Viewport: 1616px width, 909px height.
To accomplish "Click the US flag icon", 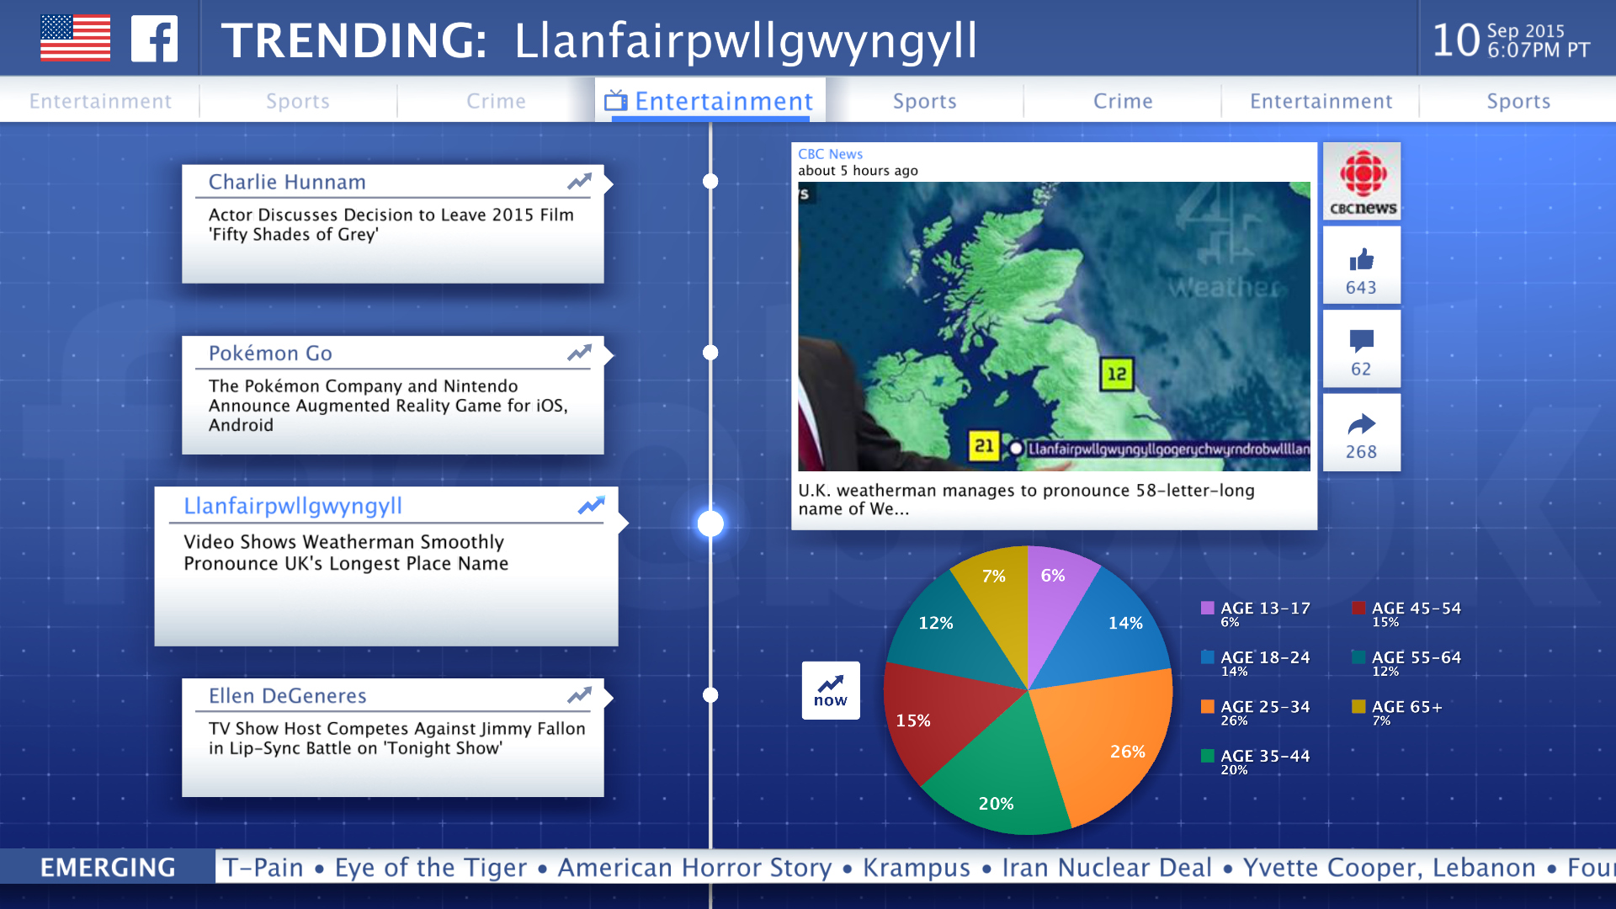I will [76, 39].
